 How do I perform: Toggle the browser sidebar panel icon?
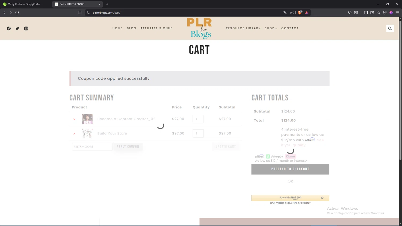pyautogui.click(x=366, y=13)
